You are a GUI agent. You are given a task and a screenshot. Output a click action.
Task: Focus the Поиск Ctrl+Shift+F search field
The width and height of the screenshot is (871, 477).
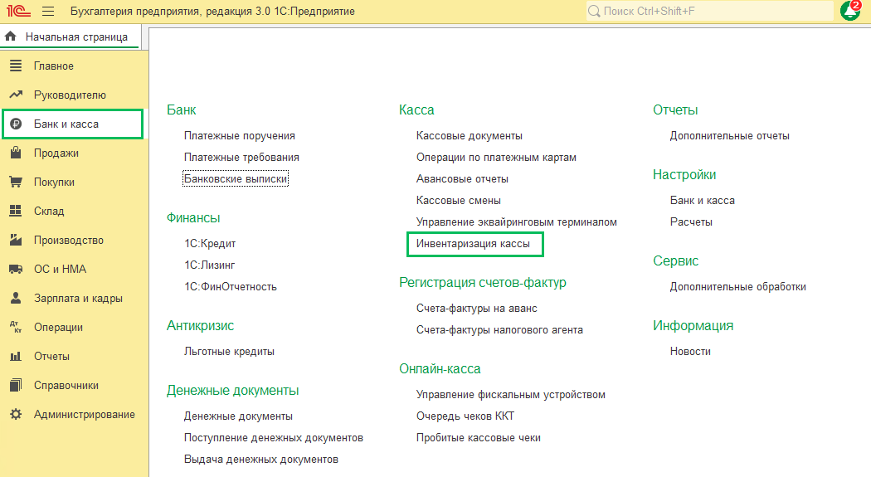(710, 11)
